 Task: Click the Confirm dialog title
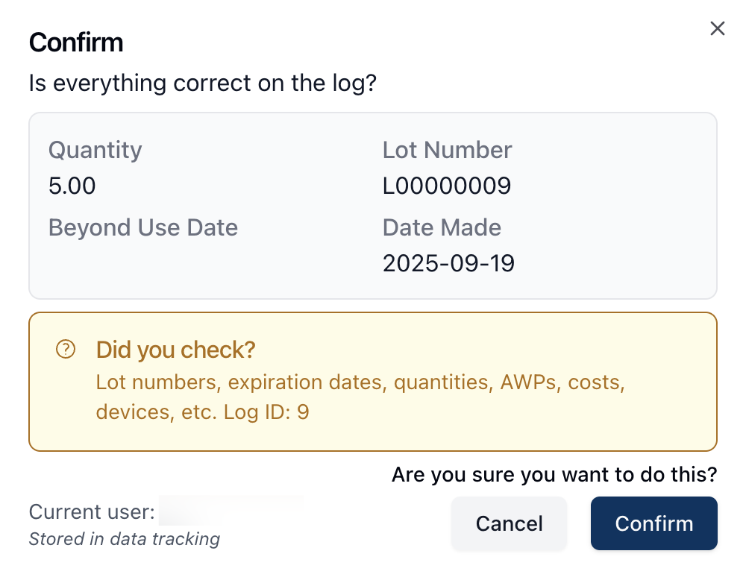click(x=76, y=42)
